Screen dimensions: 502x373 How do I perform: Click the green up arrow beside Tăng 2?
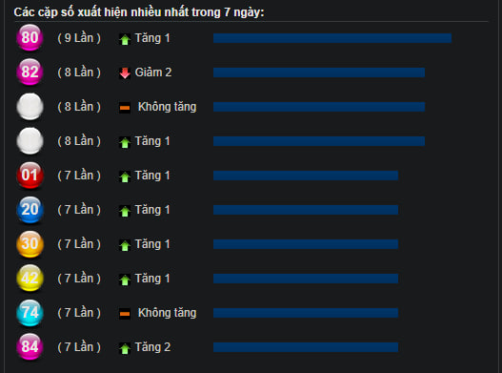click(125, 348)
